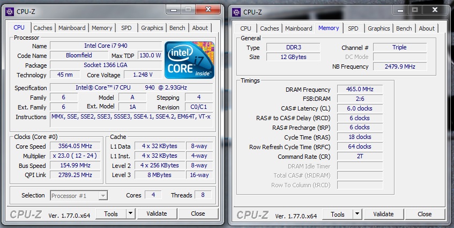Viewport: 454px width, 228px height.
Task: Click Level 3 cache value '8 MBytes'
Action: (160, 175)
